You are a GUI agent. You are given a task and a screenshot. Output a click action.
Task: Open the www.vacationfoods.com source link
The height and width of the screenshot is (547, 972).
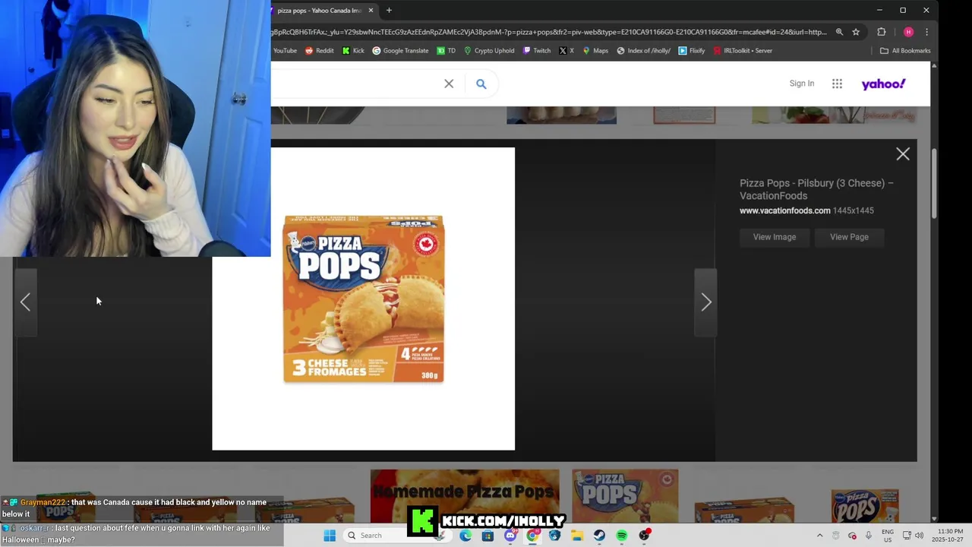(x=785, y=210)
